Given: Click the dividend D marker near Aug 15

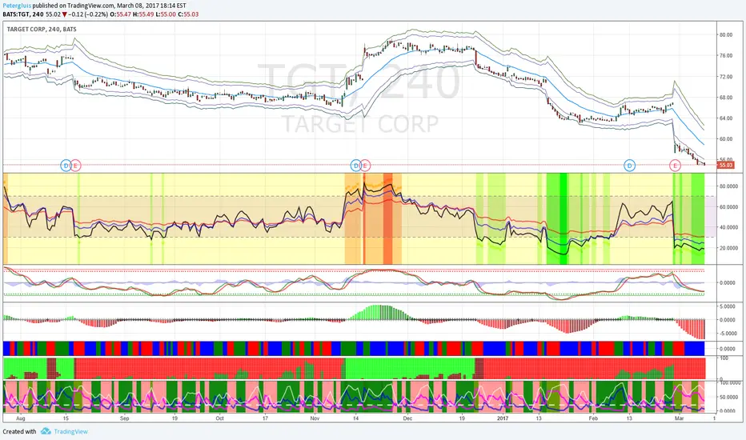Looking at the screenshot, I should coord(66,166).
